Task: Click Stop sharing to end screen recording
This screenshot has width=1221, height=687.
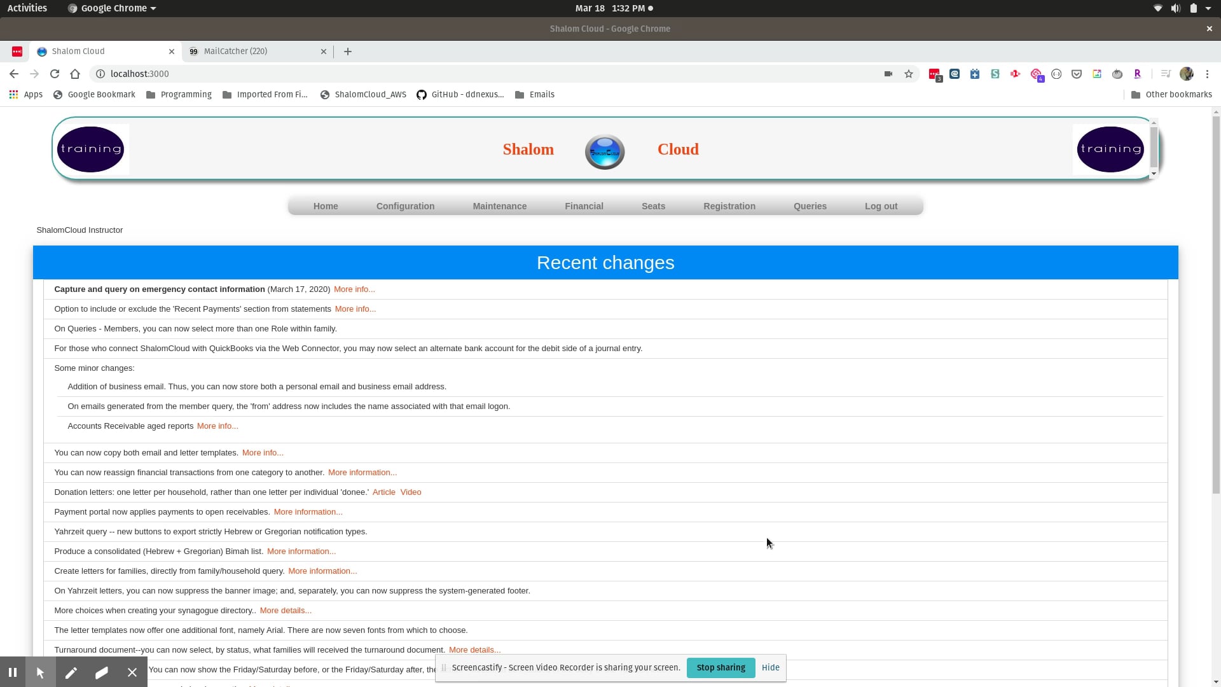Action: click(721, 667)
